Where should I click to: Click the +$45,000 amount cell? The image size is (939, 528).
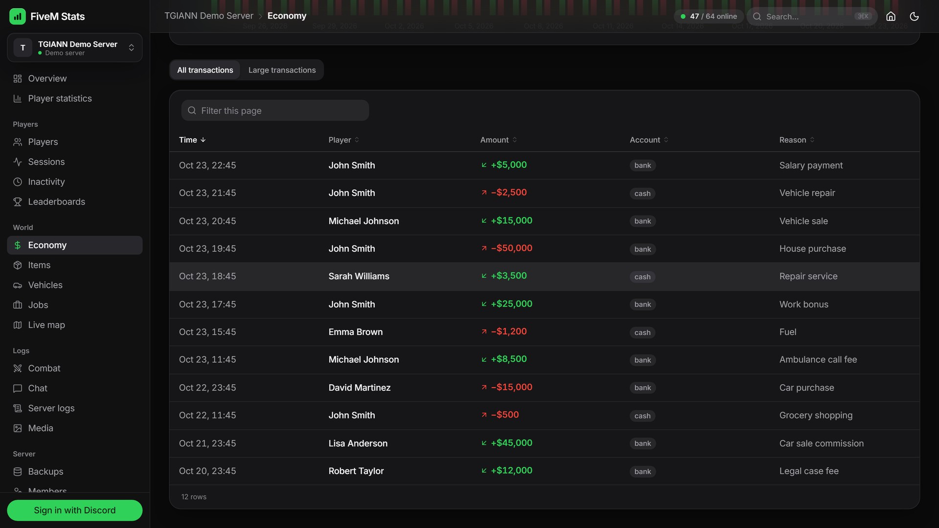pyautogui.click(x=507, y=443)
